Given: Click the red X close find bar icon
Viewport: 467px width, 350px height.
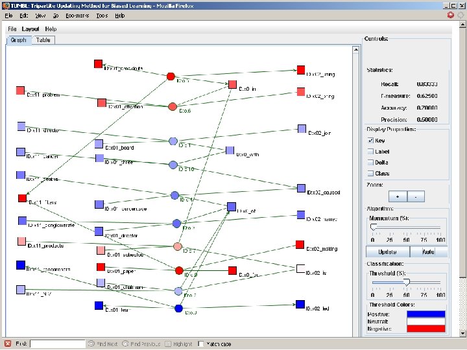Looking at the screenshot, I should tap(8, 344).
